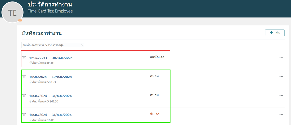Click the ส่งแล้ว status label
291x125 pixels.
[x=155, y=114]
